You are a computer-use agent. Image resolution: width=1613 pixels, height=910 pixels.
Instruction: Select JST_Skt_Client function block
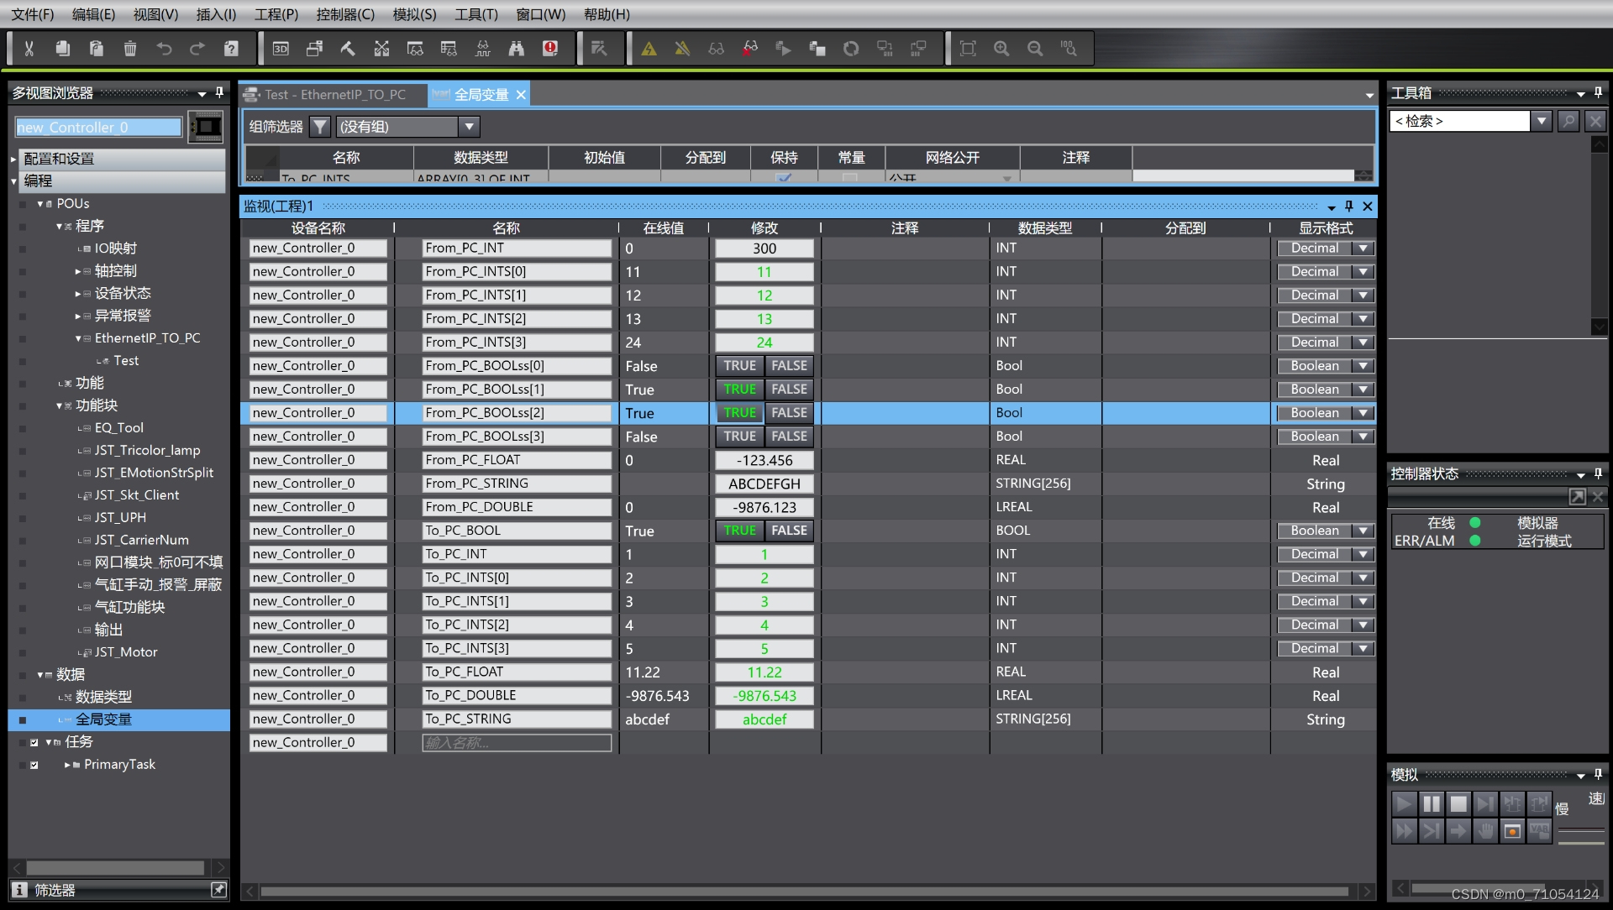136,495
